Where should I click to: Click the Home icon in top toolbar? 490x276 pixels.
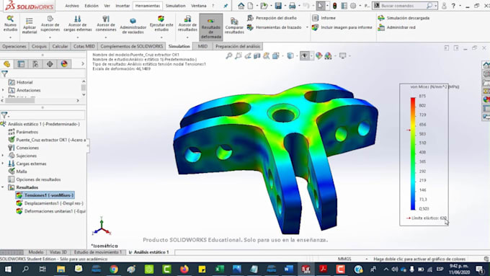pos(241,6)
